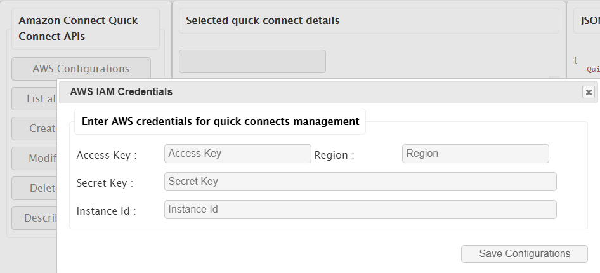Close the AWS IAM Credentials dialog
Screen dimensions: 600x273
pyautogui.click(x=588, y=92)
